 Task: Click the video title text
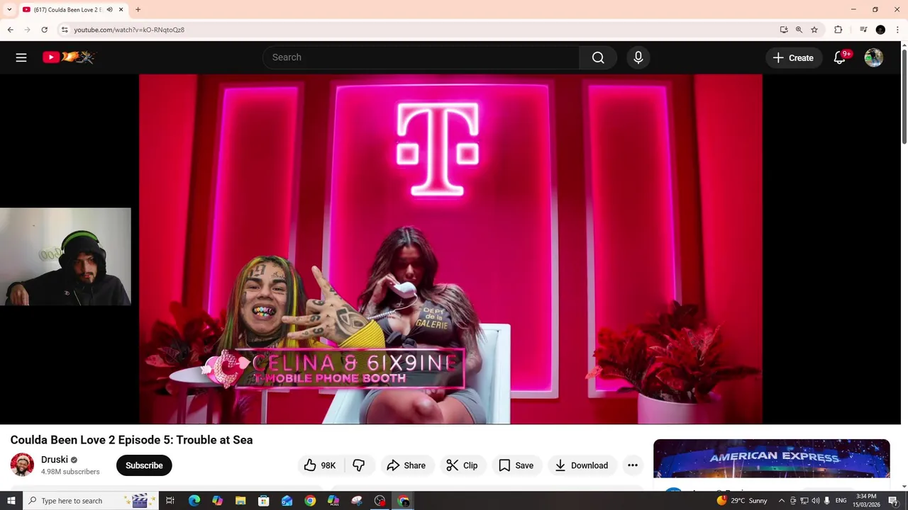[131, 440]
